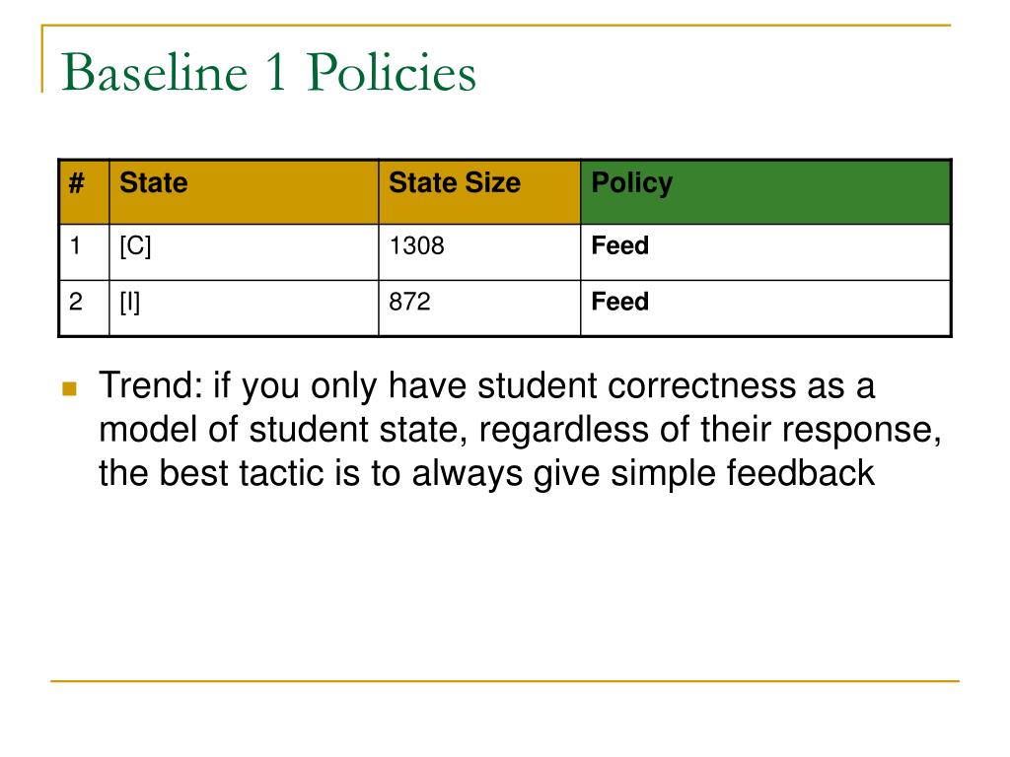Click row number 1 cell

pyautogui.click(x=84, y=251)
